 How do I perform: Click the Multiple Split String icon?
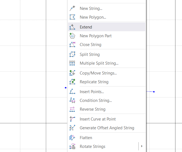72,63
